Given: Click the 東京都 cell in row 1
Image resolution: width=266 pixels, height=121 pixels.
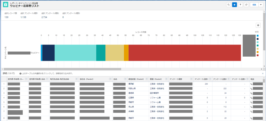Looking at the screenshot, I should pyautogui.click(x=131, y=84).
